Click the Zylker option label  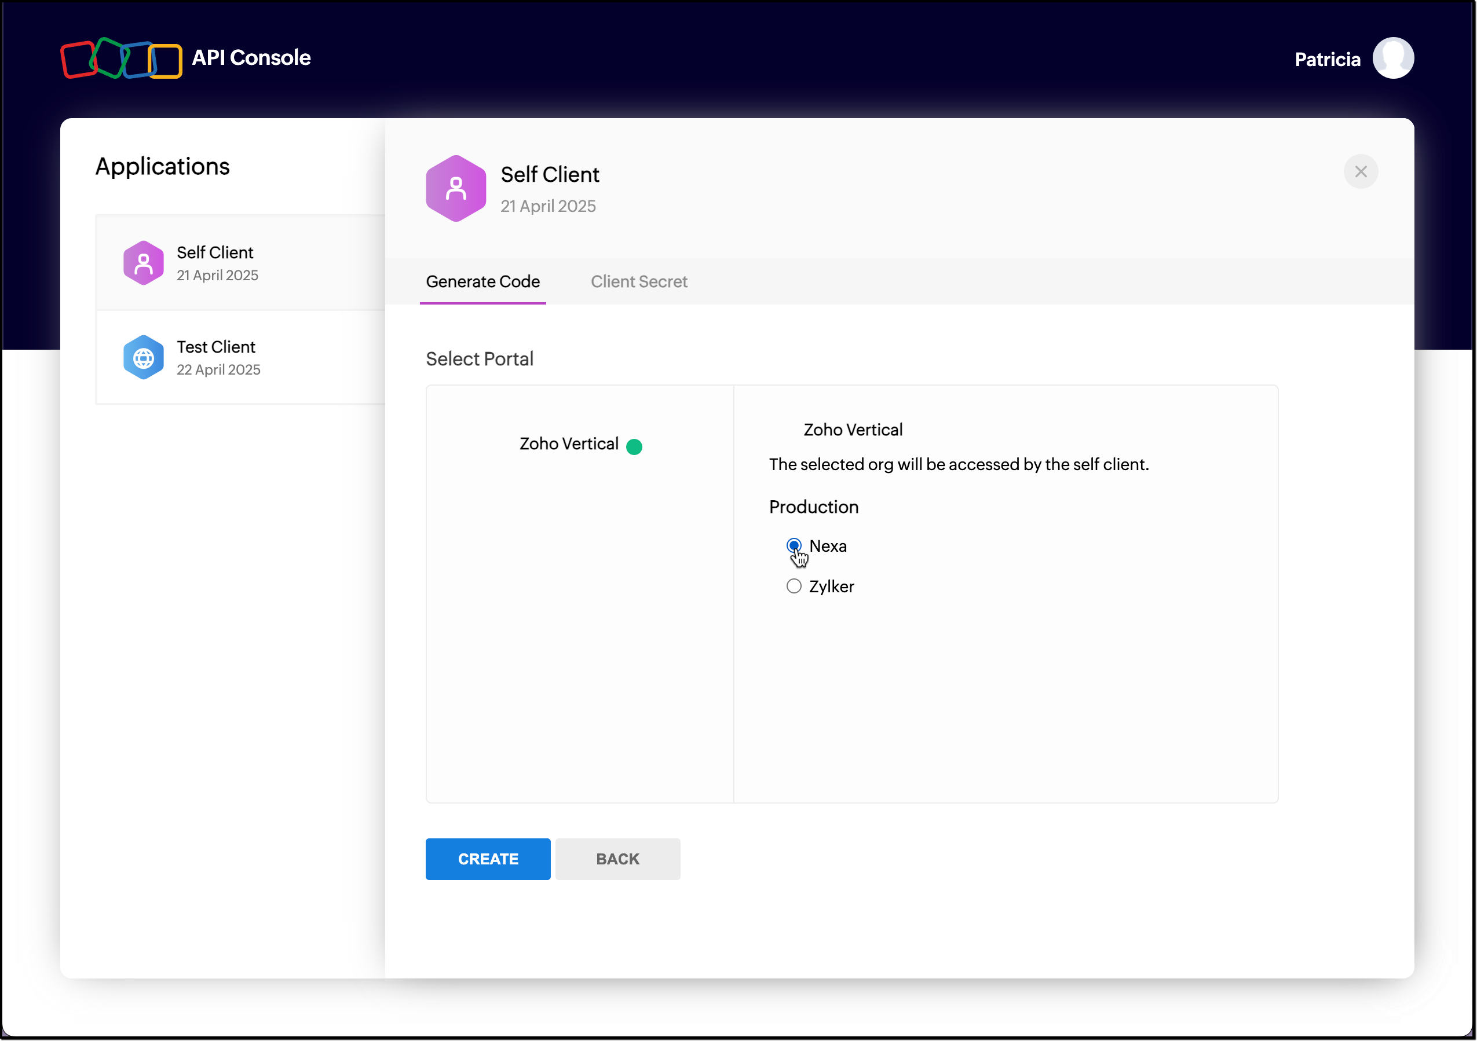coord(831,587)
